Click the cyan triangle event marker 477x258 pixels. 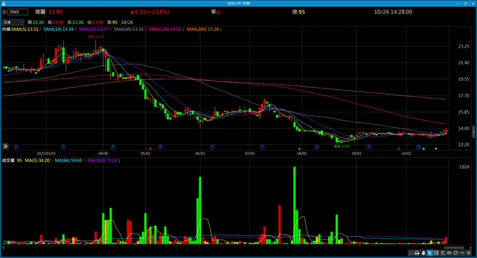(x=423, y=149)
